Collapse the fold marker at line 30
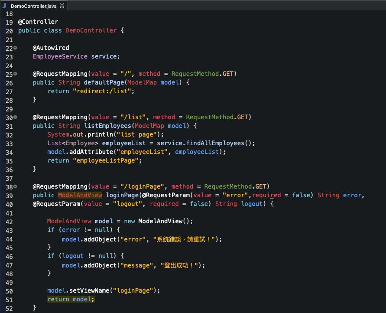 [15, 117]
